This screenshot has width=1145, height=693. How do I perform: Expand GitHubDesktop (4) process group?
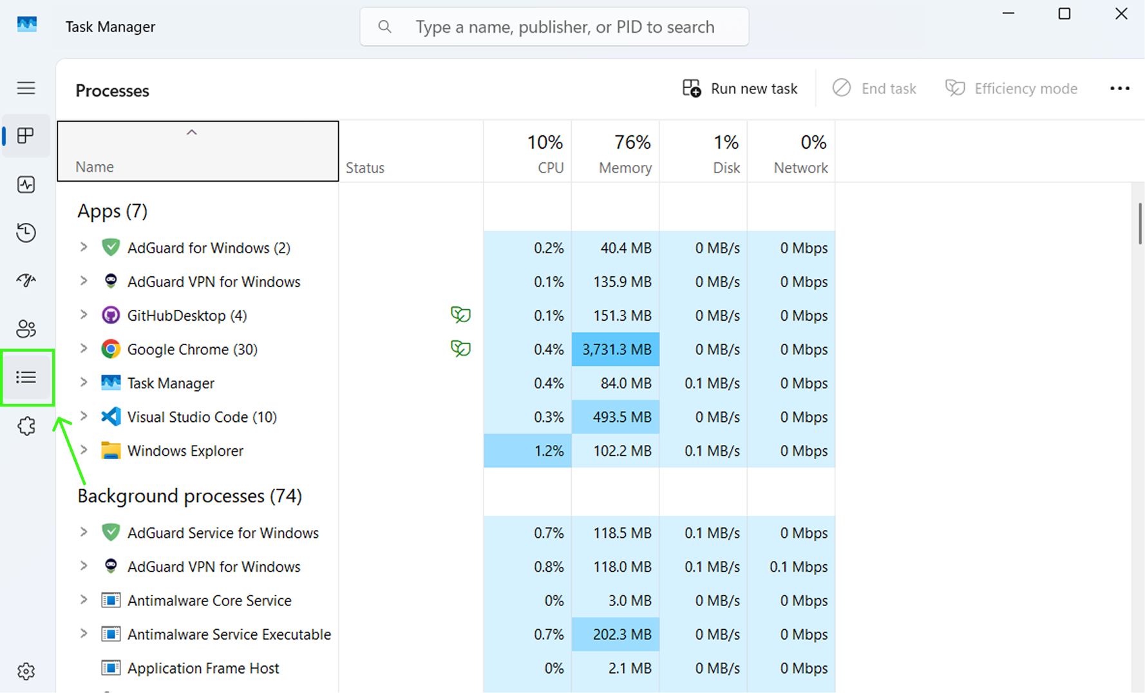click(84, 314)
